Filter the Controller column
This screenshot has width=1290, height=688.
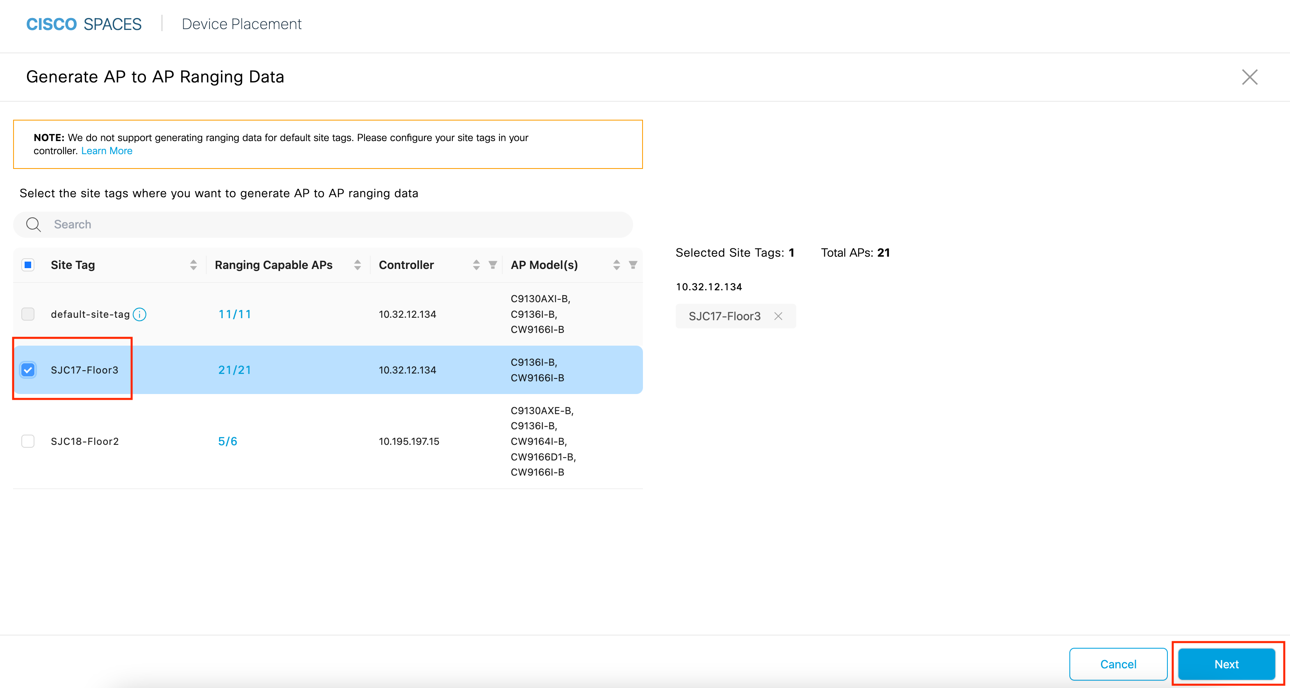tap(493, 265)
